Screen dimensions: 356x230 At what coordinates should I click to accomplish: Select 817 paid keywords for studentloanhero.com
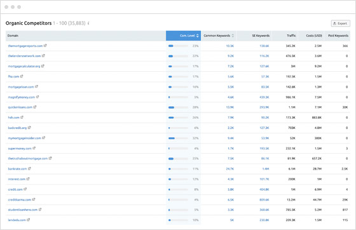pos(345,210)
